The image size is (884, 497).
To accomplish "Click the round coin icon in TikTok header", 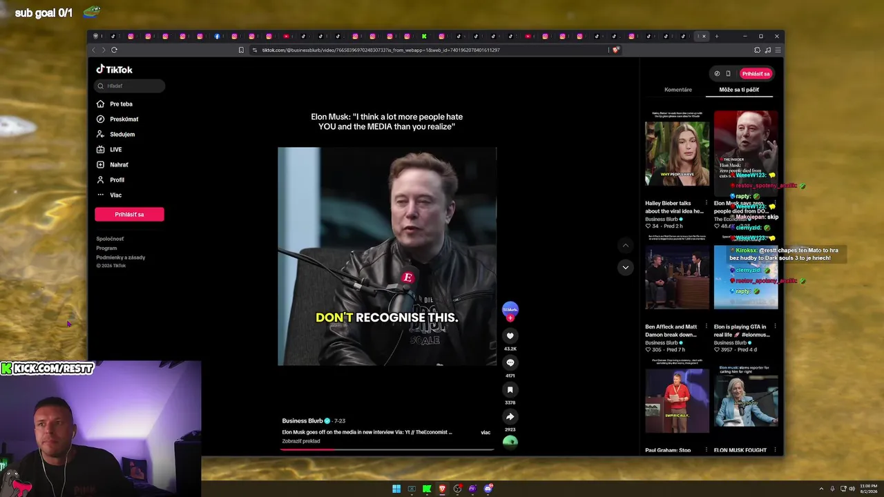I will coord(717,74).
